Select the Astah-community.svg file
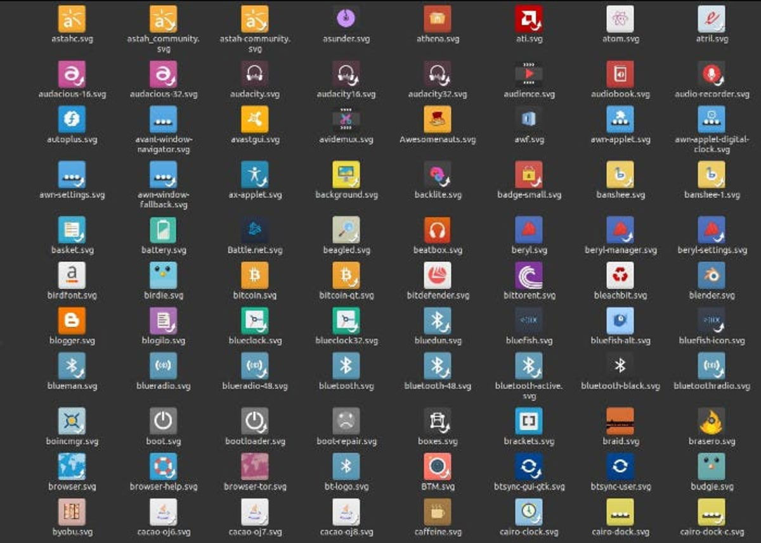This screenshot has height=543, width=761. pos(254,17)
